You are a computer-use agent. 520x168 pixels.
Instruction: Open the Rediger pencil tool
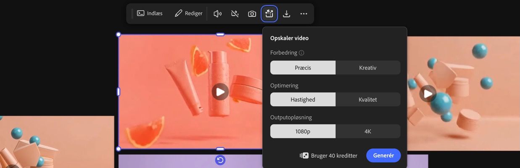[189, 13]
